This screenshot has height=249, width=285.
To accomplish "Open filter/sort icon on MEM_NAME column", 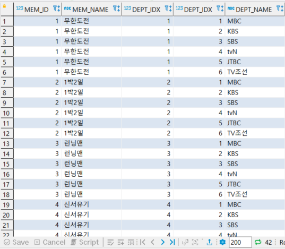I will pyautogui.click(x=116, y=8).
